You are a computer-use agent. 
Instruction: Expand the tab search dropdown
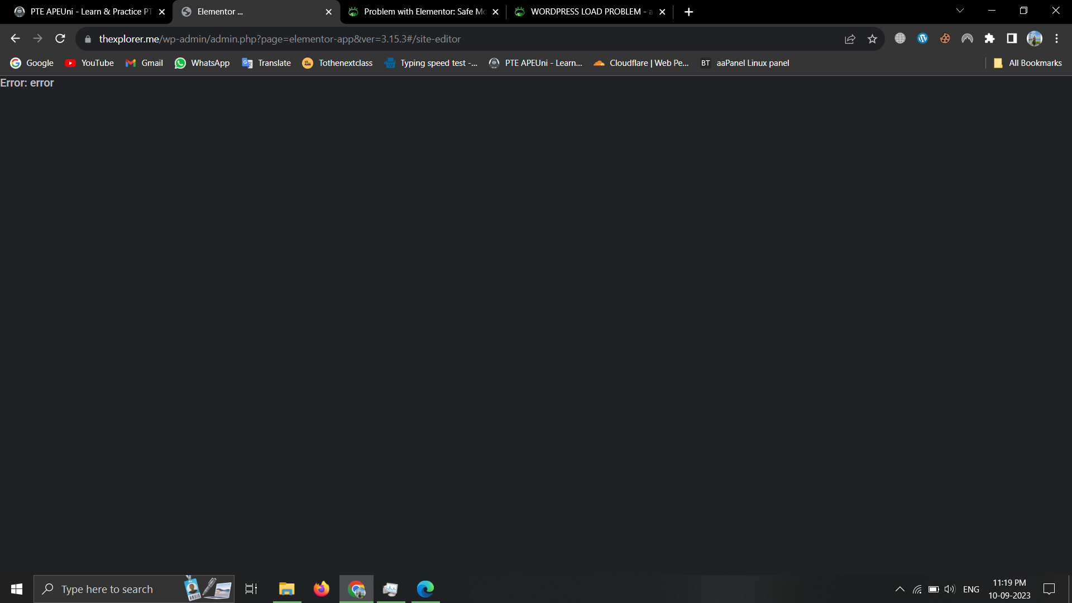(x=960, y=11)
